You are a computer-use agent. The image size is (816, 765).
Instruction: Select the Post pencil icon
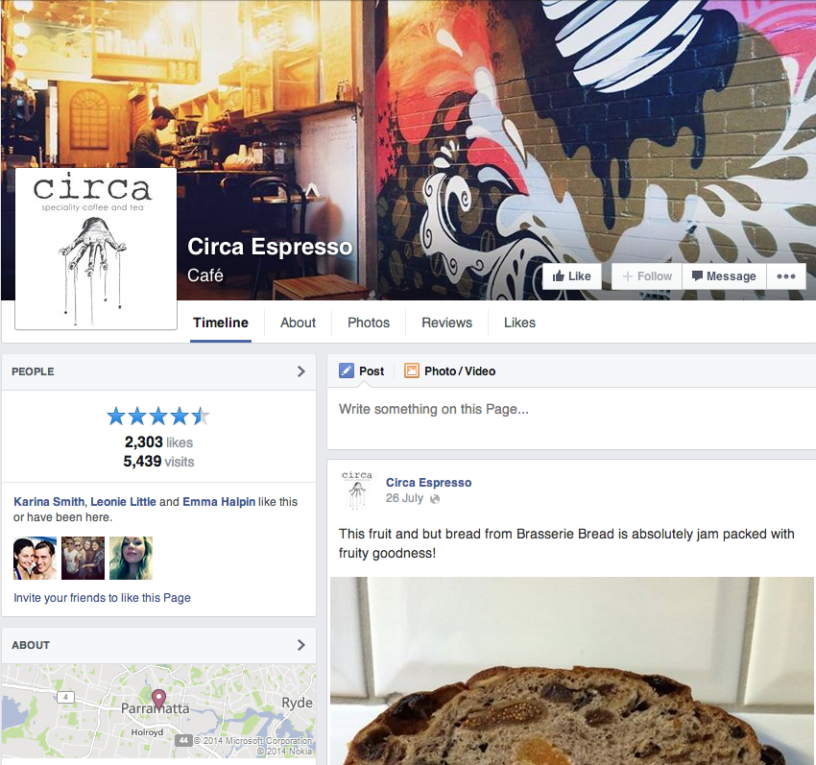tap(346, 371)
